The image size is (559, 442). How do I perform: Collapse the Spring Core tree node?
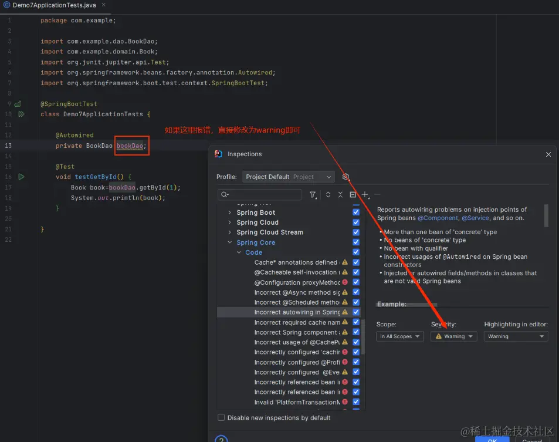coord(229,242)
